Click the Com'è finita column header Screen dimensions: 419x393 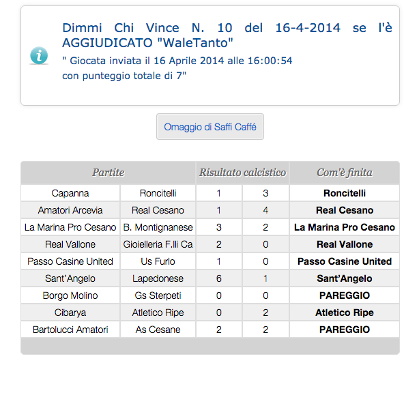(x=344, y=173)
